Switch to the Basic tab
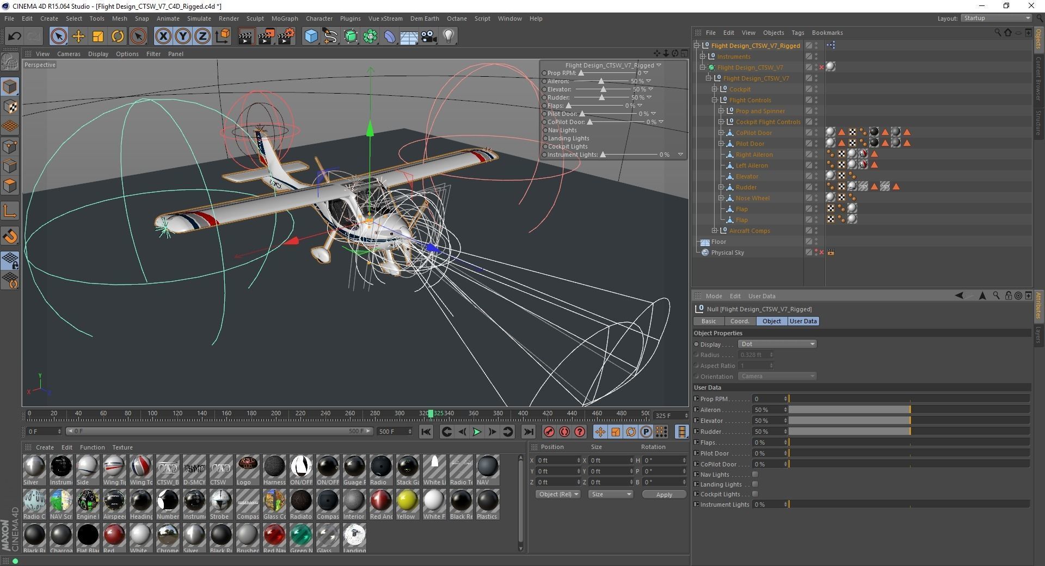The image size is (1045, 566). (709, 321)
